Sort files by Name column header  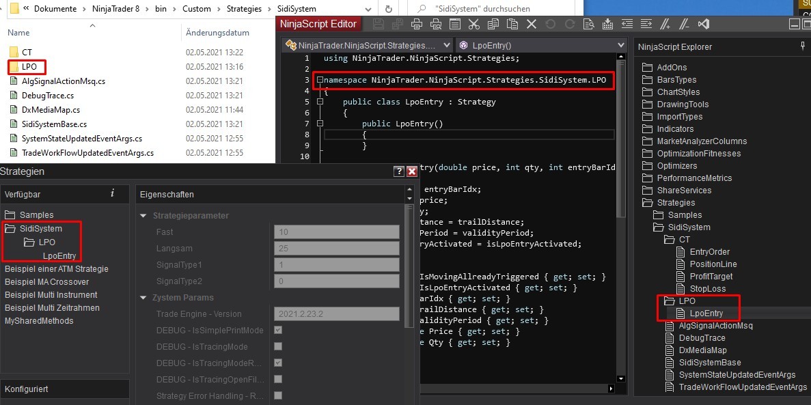click(19, 33)
